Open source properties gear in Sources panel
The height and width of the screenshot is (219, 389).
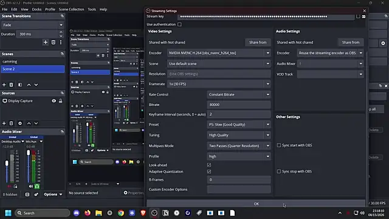click(x=20, y=123)
